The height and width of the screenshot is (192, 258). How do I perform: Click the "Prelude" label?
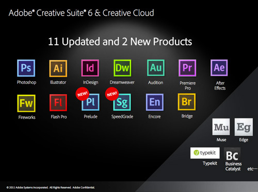(91, 117)
